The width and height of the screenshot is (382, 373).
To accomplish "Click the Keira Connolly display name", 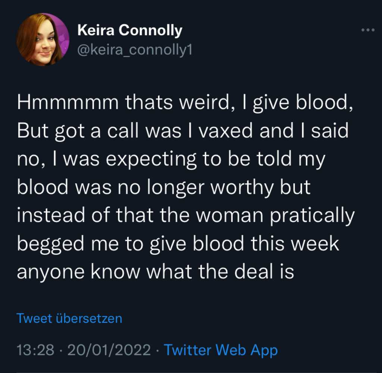I will [x=130, y=31].
